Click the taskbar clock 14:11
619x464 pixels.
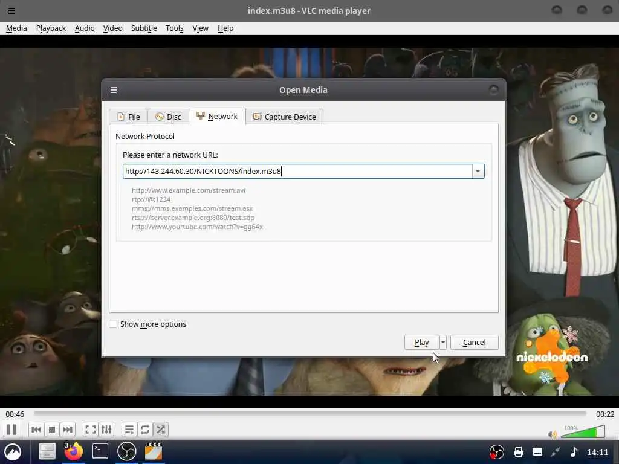(x=597, y=452)
